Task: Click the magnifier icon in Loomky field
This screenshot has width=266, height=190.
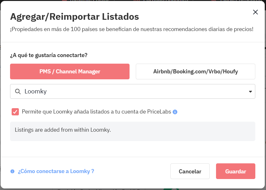Action: [18, 92]
